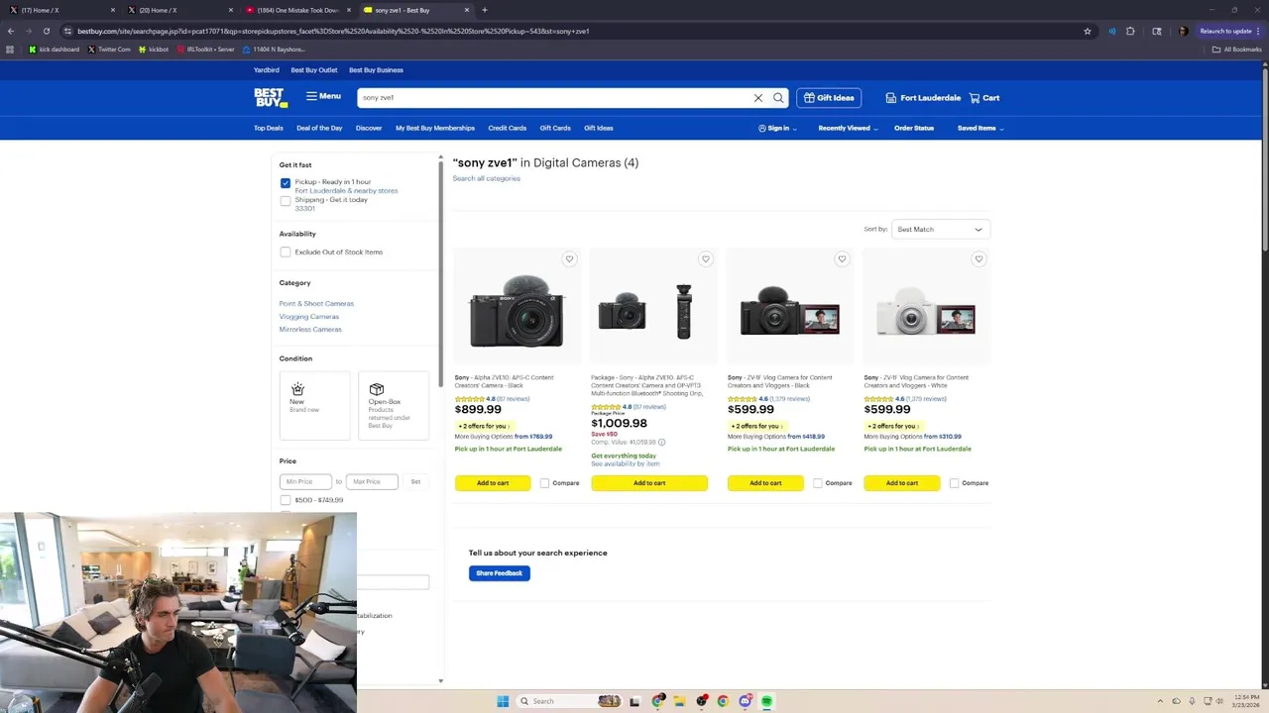Image resolution: width=1269 pixels, height=713 pixels.
Task: Open a new browser tab
Action: (x=485, y=10)
